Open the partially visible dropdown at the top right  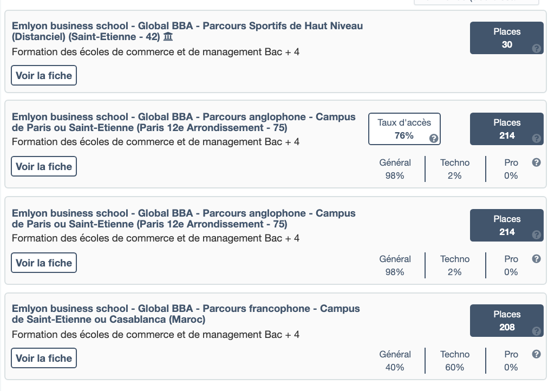476,2
